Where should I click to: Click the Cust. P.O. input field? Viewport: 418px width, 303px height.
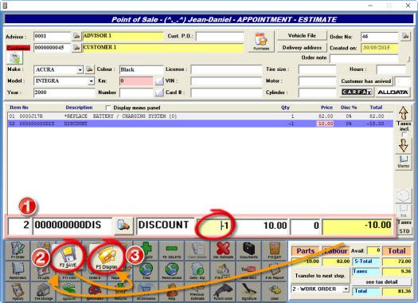pos(220,36)
